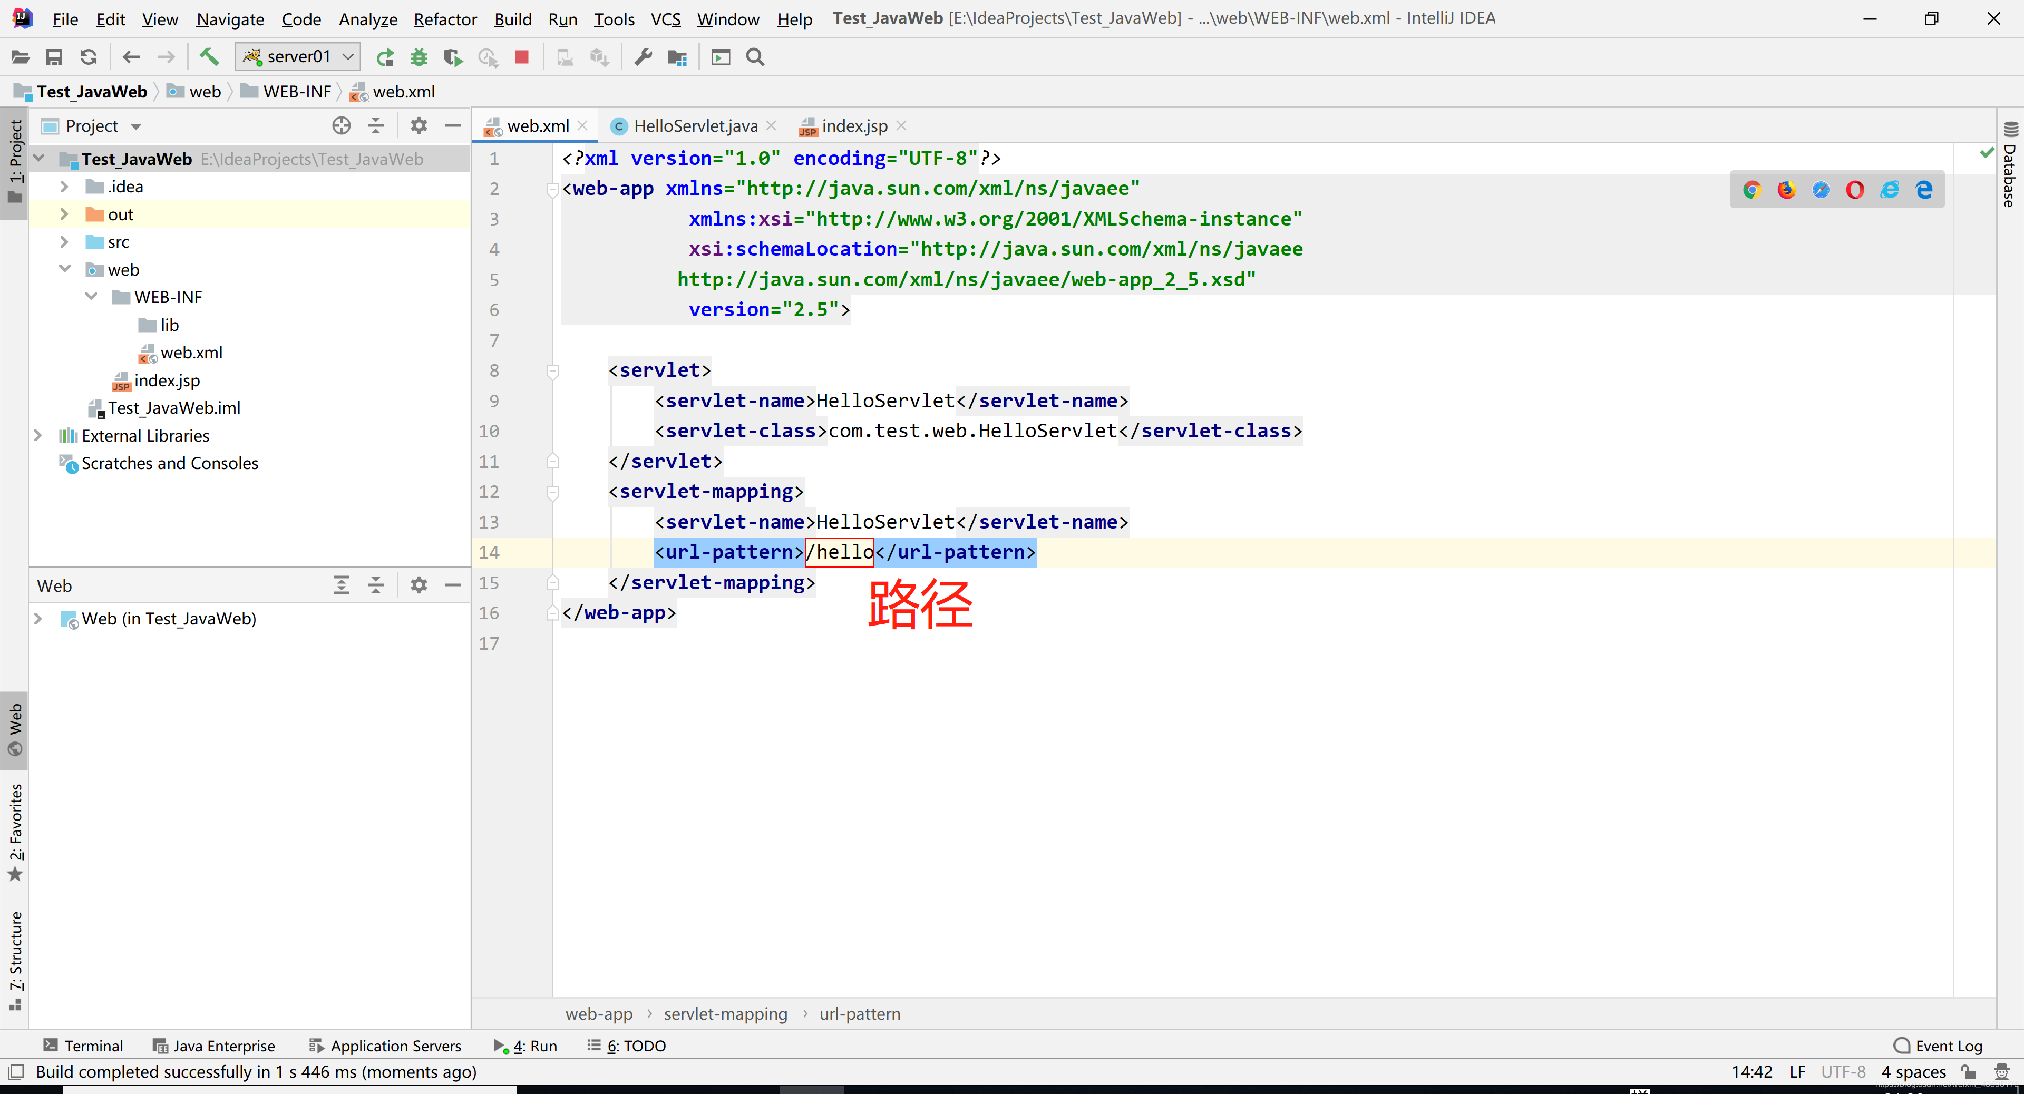The height and width of the screenshot is (1094, 2024).
Task: Switch to the index.jsp editor tab
Action: [854, 125]
